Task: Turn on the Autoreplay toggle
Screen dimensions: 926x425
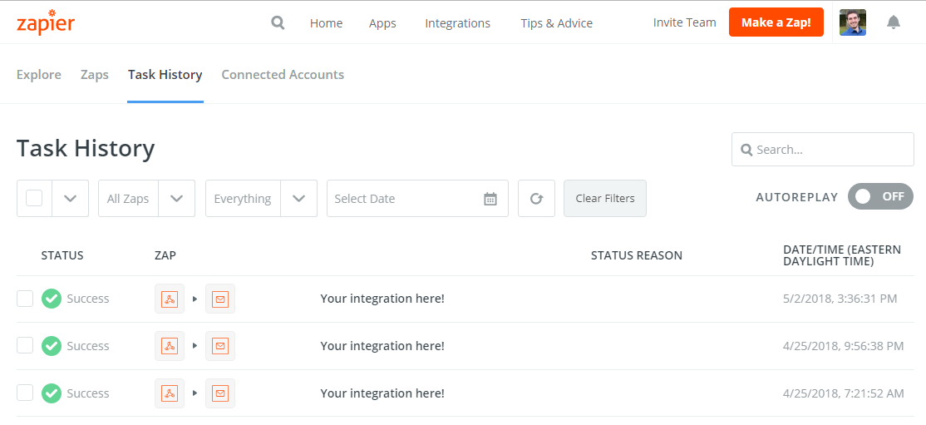Action: point(880,196)
